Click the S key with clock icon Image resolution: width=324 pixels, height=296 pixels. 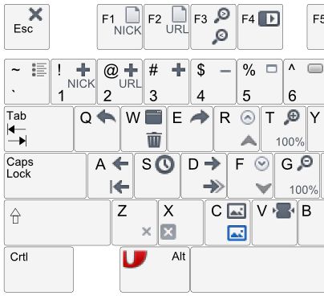pyautogui.click(x=157, y=175)
